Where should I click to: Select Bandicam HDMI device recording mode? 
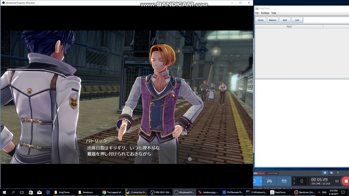pyautogui.click(x=284, y=181)
